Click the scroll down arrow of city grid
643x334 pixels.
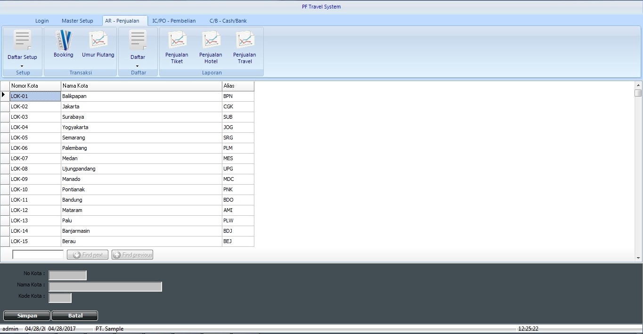pos(638,258)
